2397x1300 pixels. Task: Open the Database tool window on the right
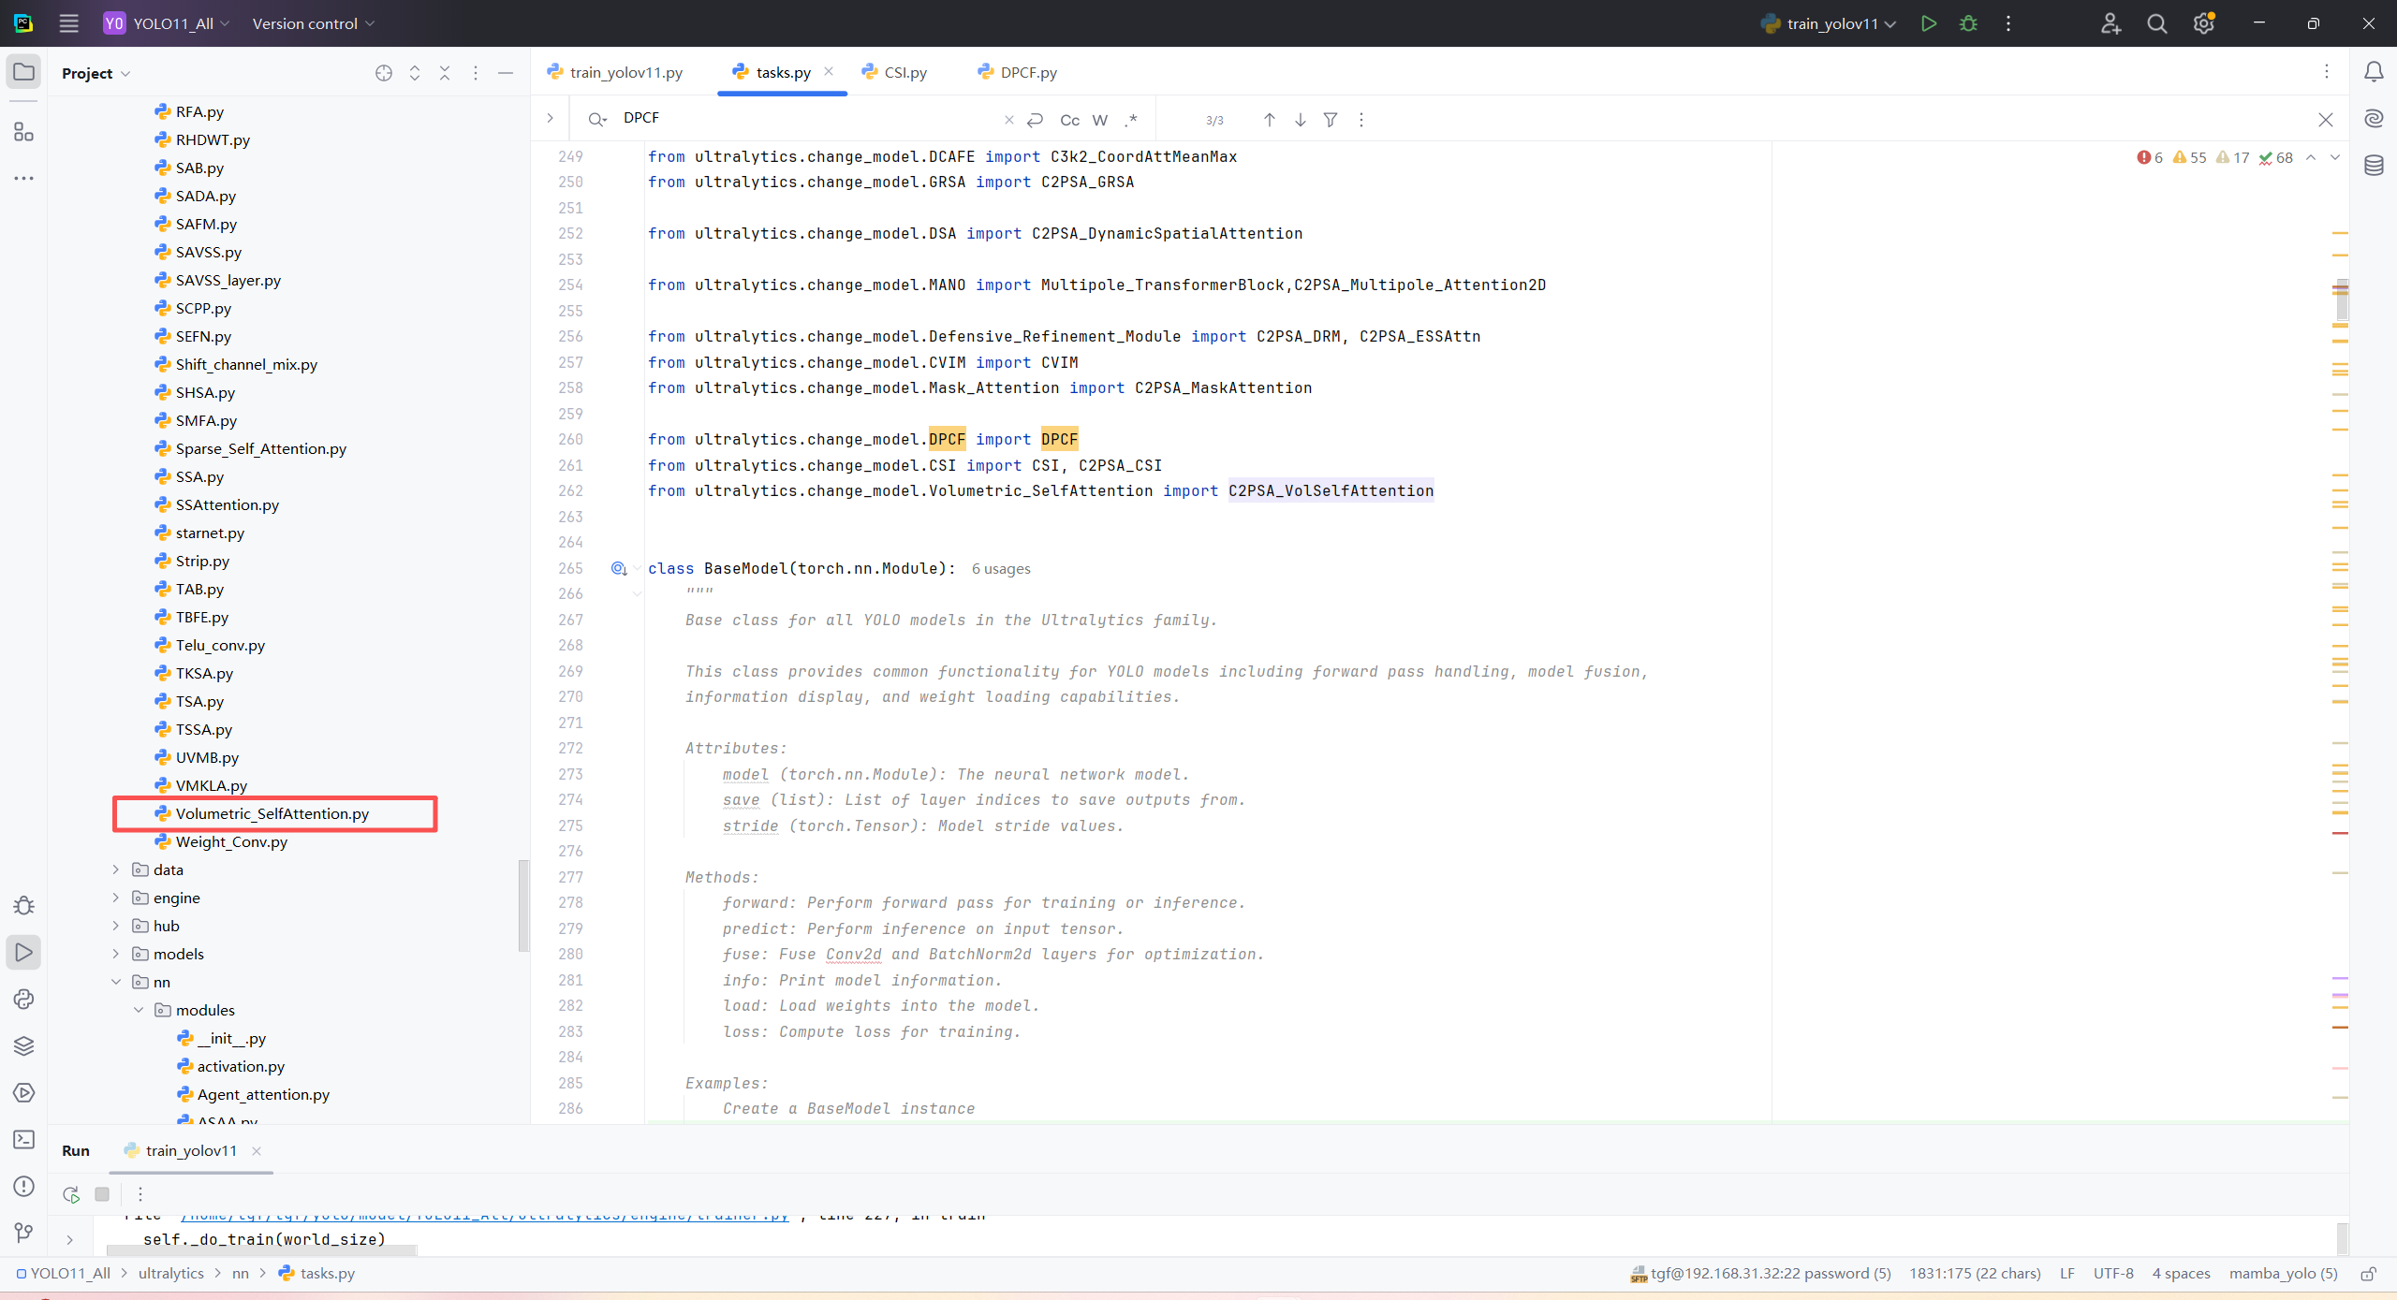(x=2374, y=166)
